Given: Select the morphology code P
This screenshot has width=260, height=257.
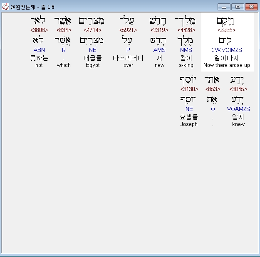Looking at the screenshot, I should 128,50.
